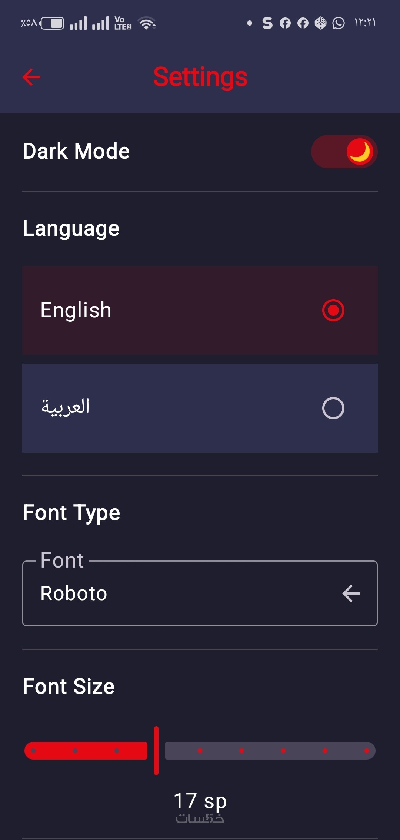Tap the dice notification icon
This screenshot has height=840, width=400.
click(321, 23)
